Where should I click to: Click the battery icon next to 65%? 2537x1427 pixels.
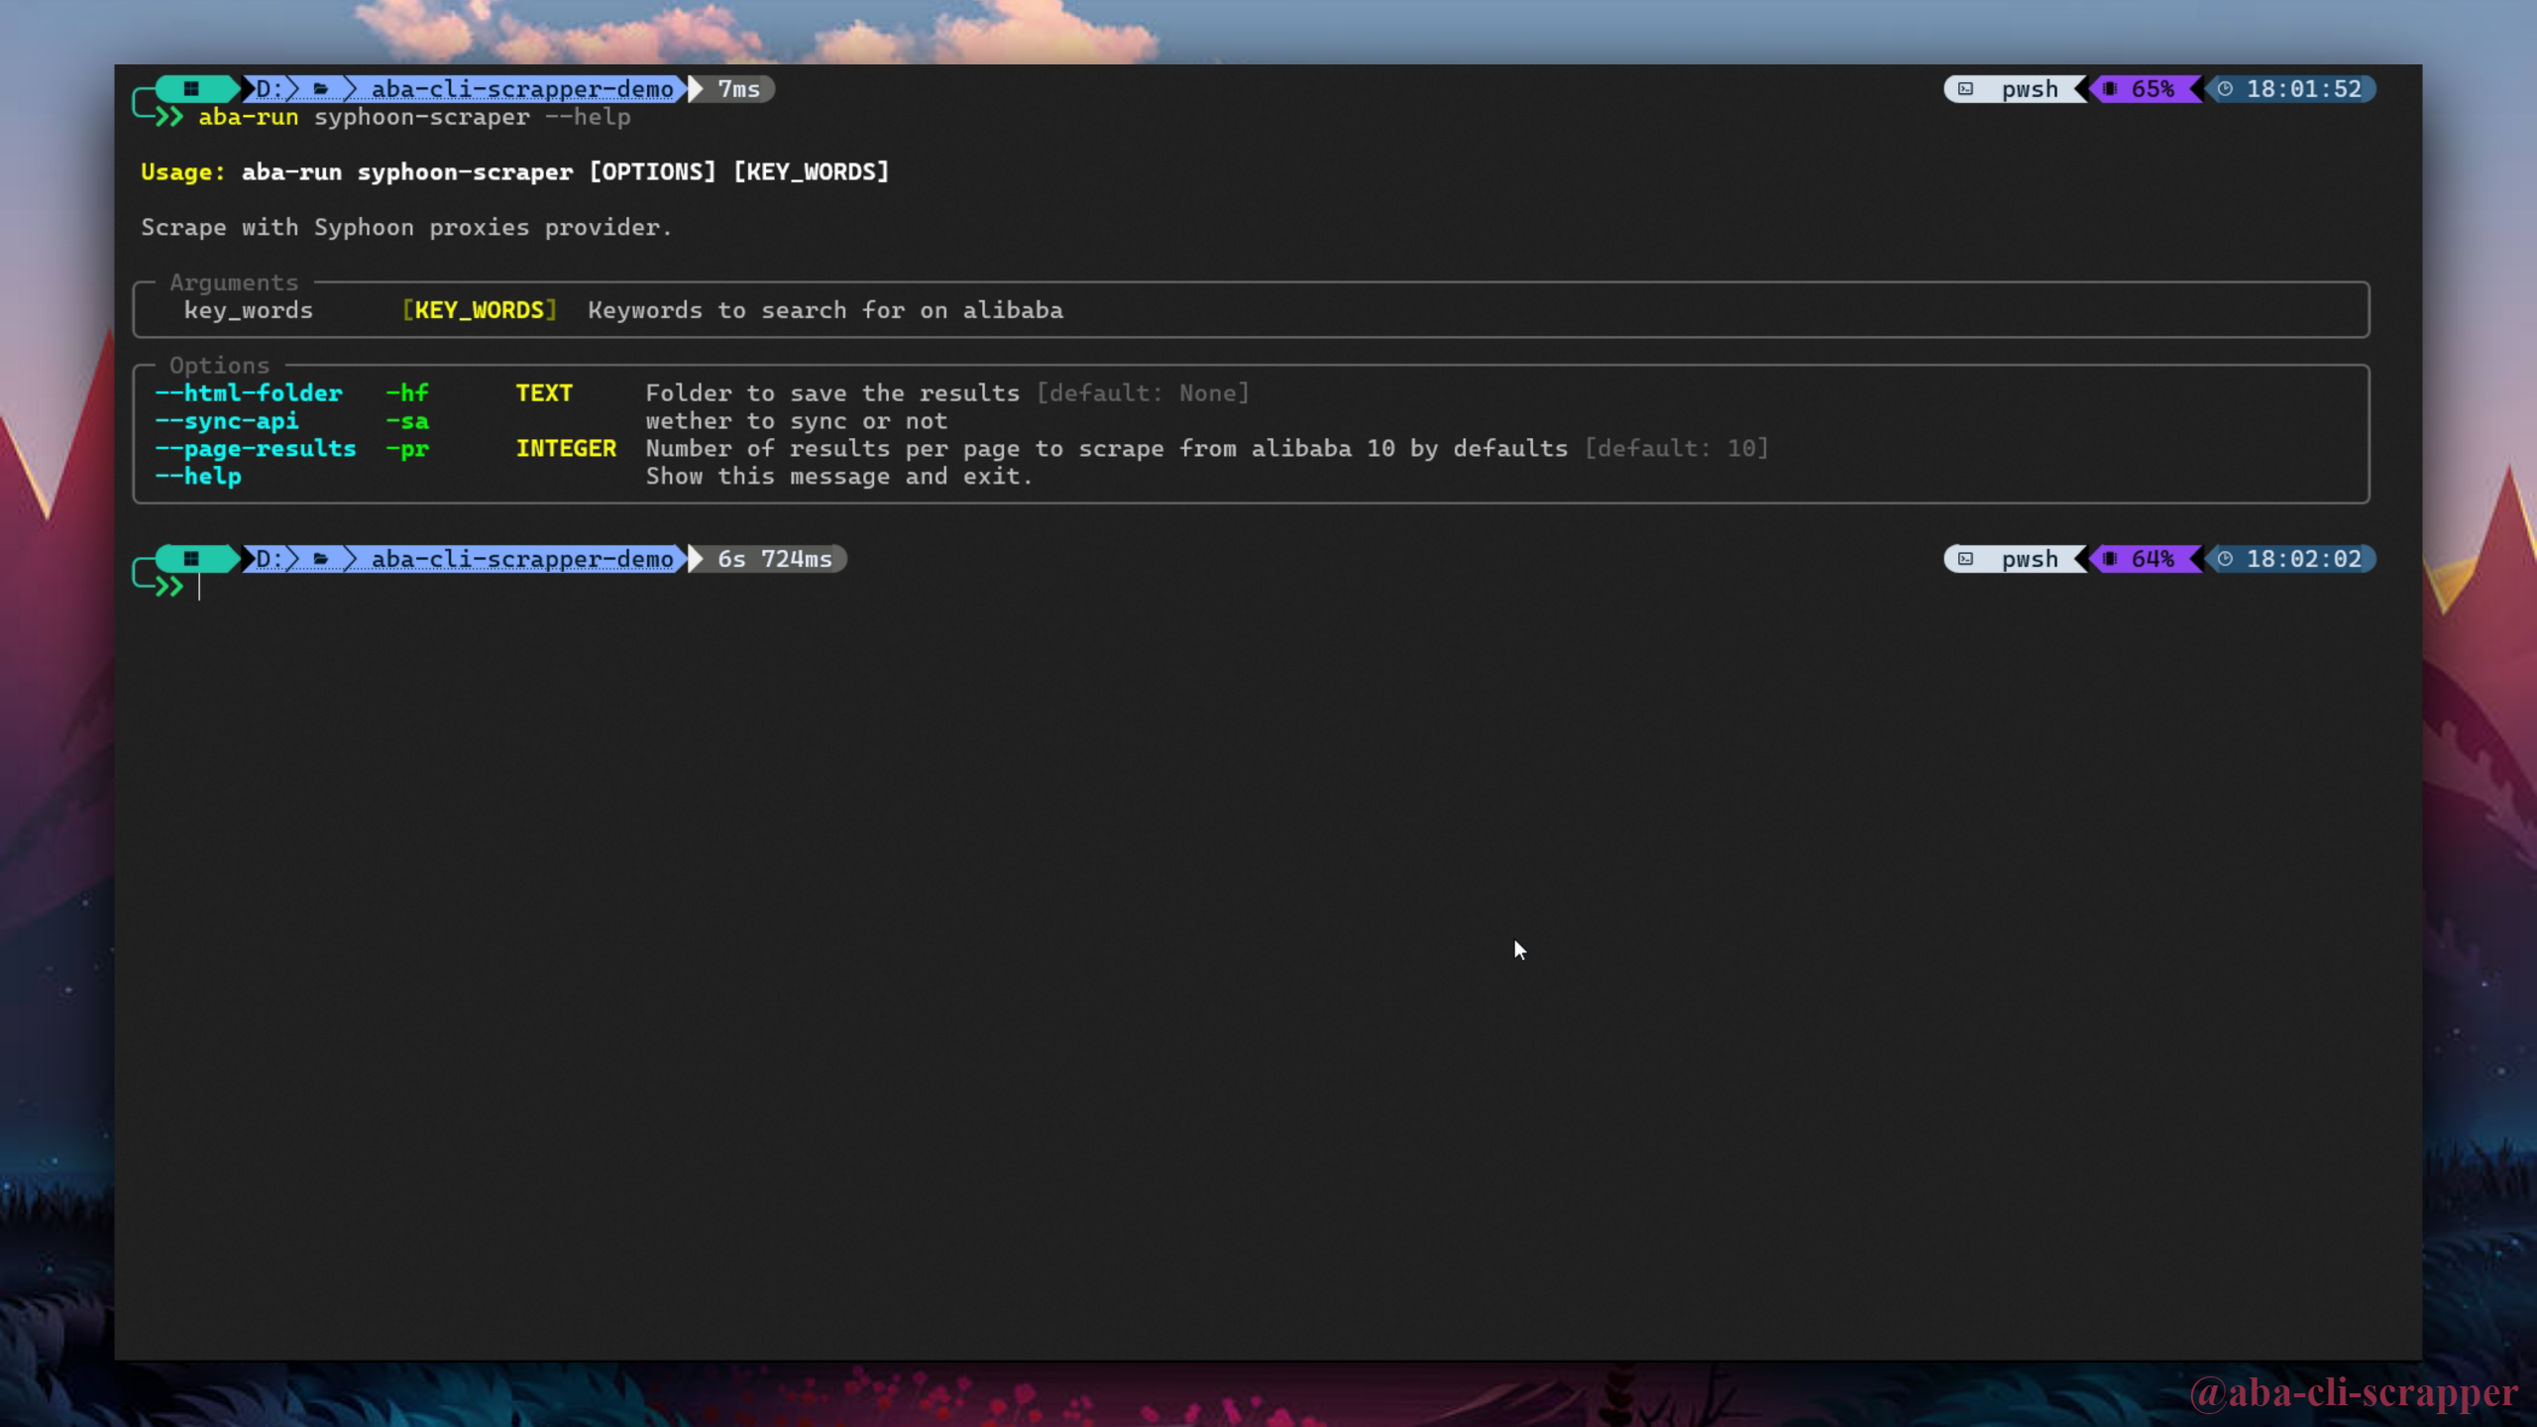pyautogui.click(x=2110, y=89)
